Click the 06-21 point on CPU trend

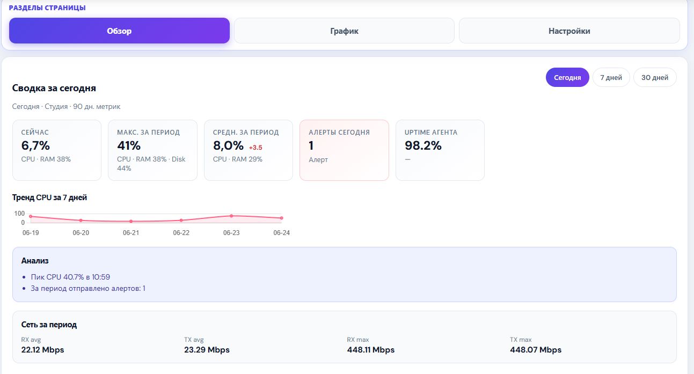pos(131,221)
